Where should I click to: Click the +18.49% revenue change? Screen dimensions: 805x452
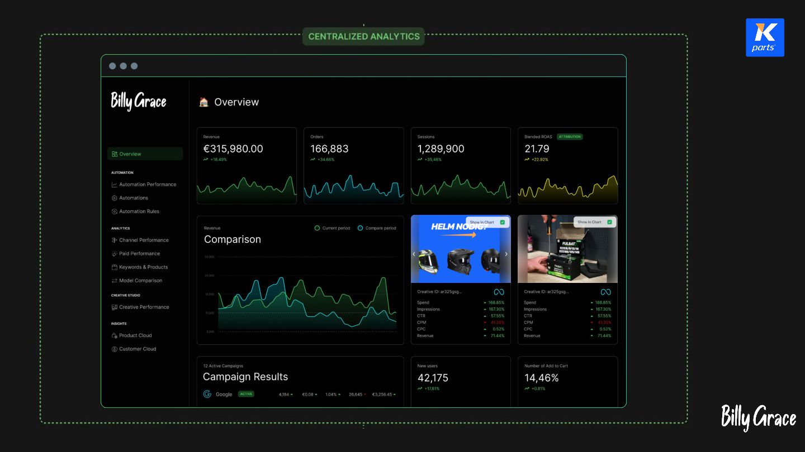(x=219, y=160)
